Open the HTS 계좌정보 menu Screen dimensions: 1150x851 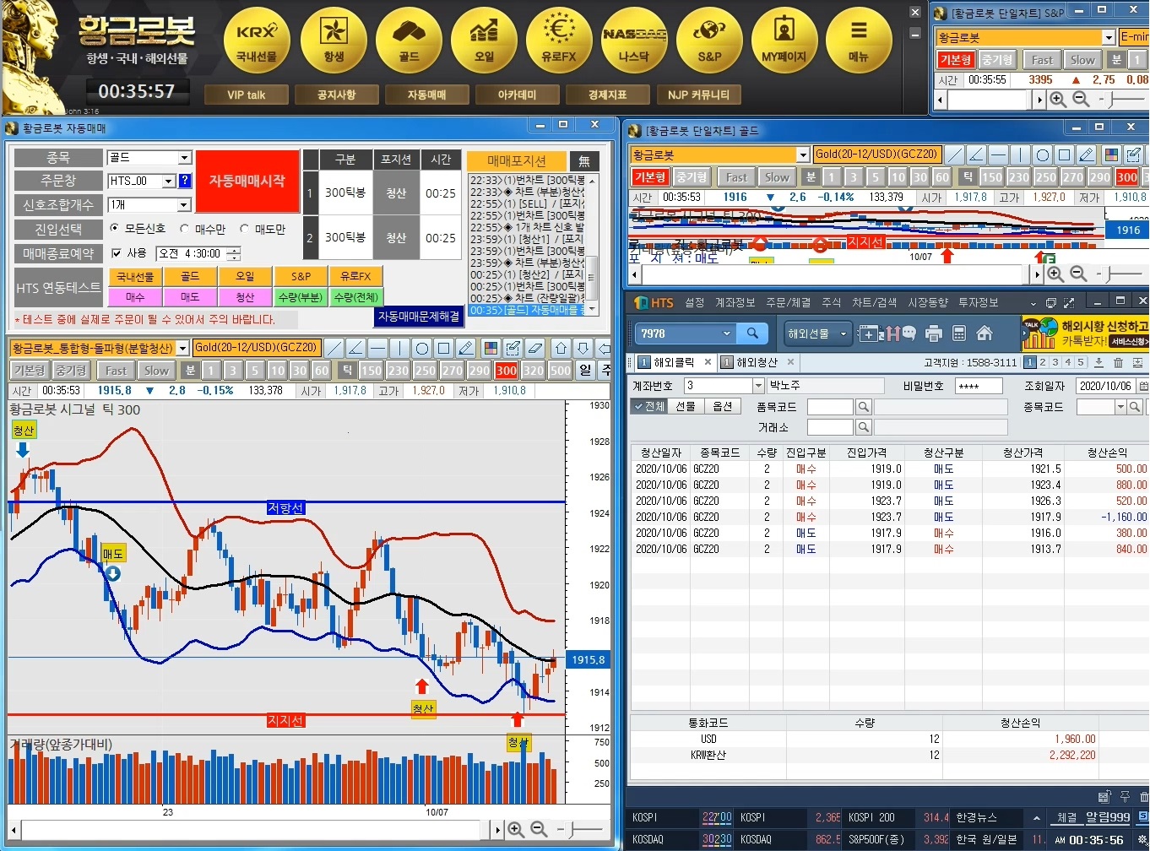coord(735,302)
